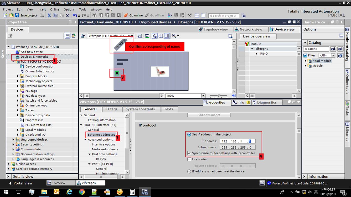Select the Device view tab
351x197 pixels.
tap(284, 29)
